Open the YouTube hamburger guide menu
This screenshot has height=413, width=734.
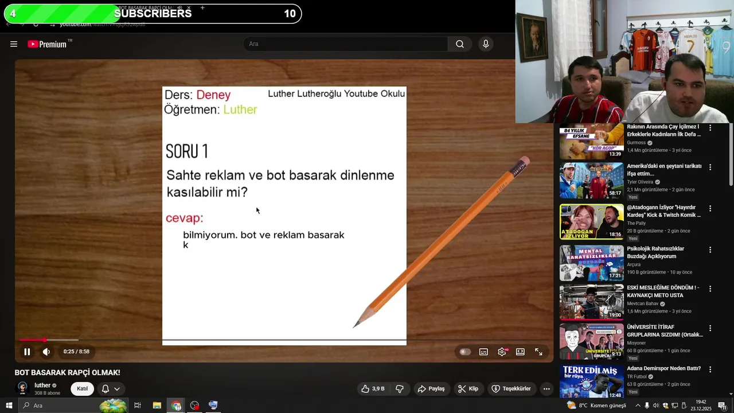14,44
